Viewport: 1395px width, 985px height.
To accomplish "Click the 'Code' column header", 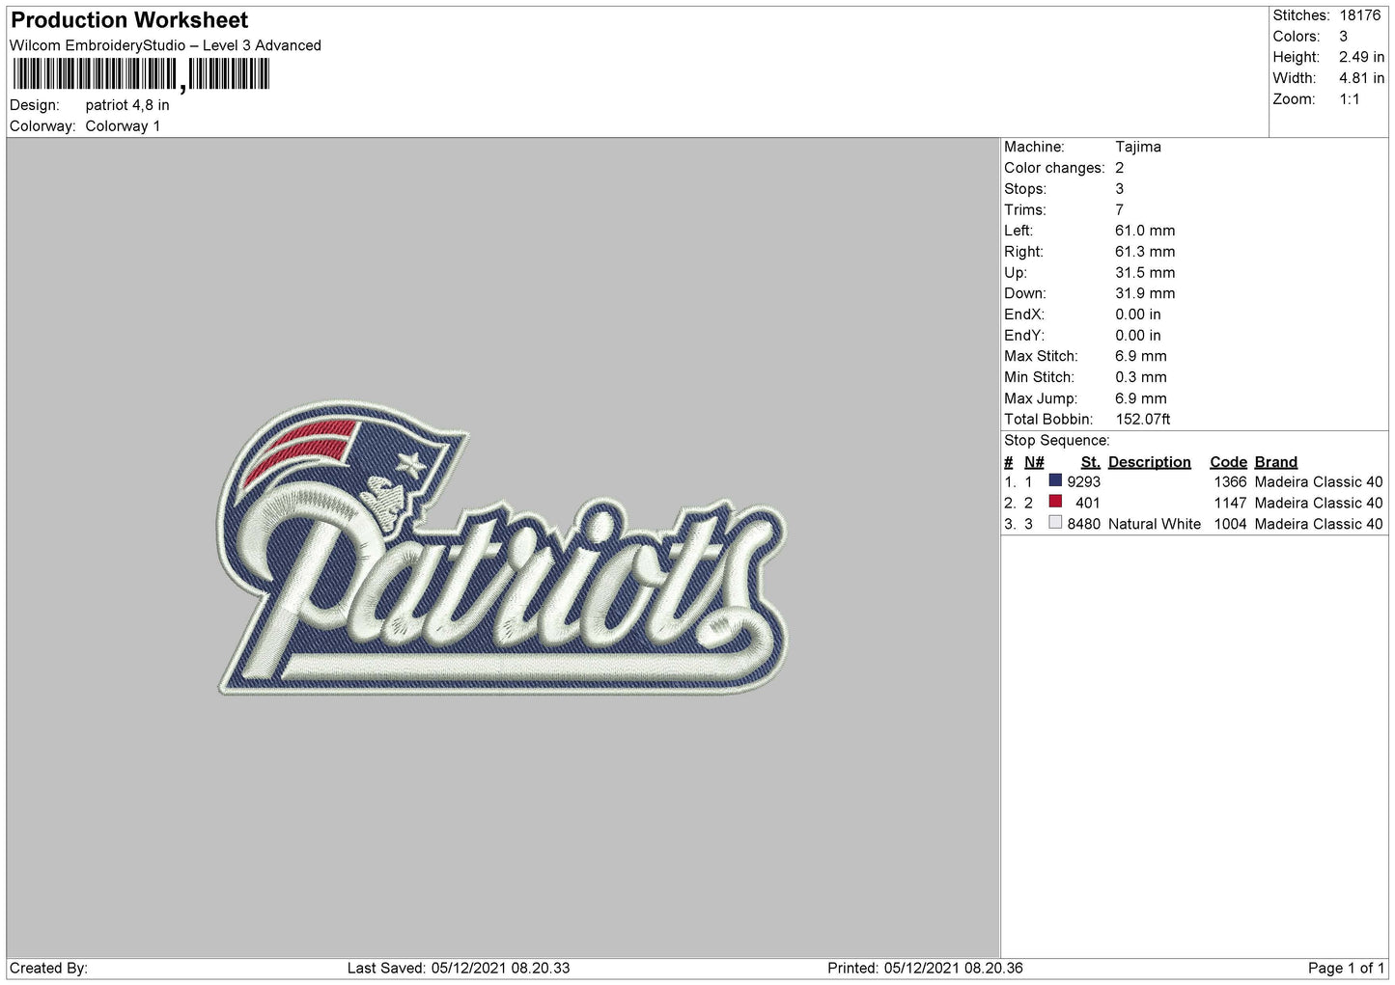I will point(1228,462).
